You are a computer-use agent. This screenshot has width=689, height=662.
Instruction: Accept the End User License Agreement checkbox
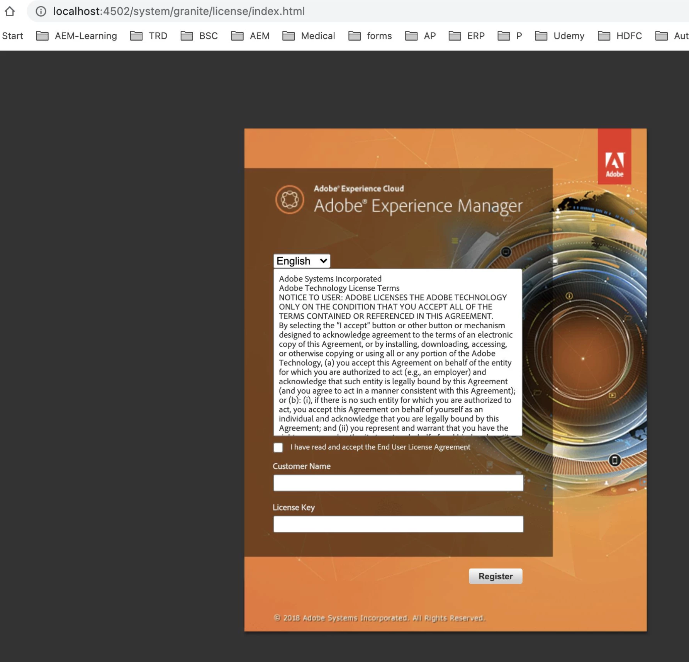pyautogui.click(x=278, y=447)
